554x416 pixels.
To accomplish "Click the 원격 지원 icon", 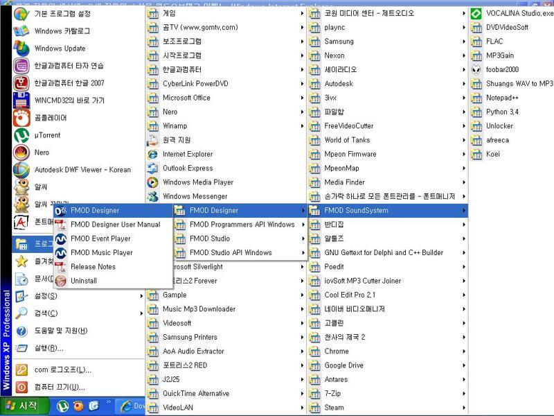I will (x=152, y=140).
